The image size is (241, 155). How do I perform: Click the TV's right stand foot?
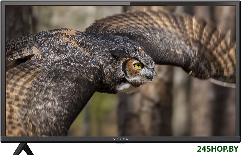(x=218, y=143)
